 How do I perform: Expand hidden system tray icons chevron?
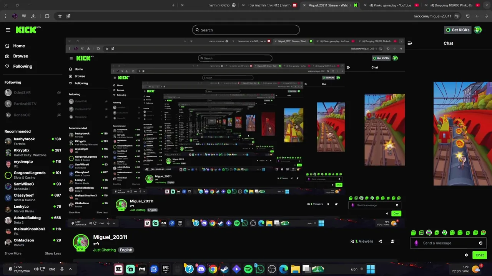70,269
